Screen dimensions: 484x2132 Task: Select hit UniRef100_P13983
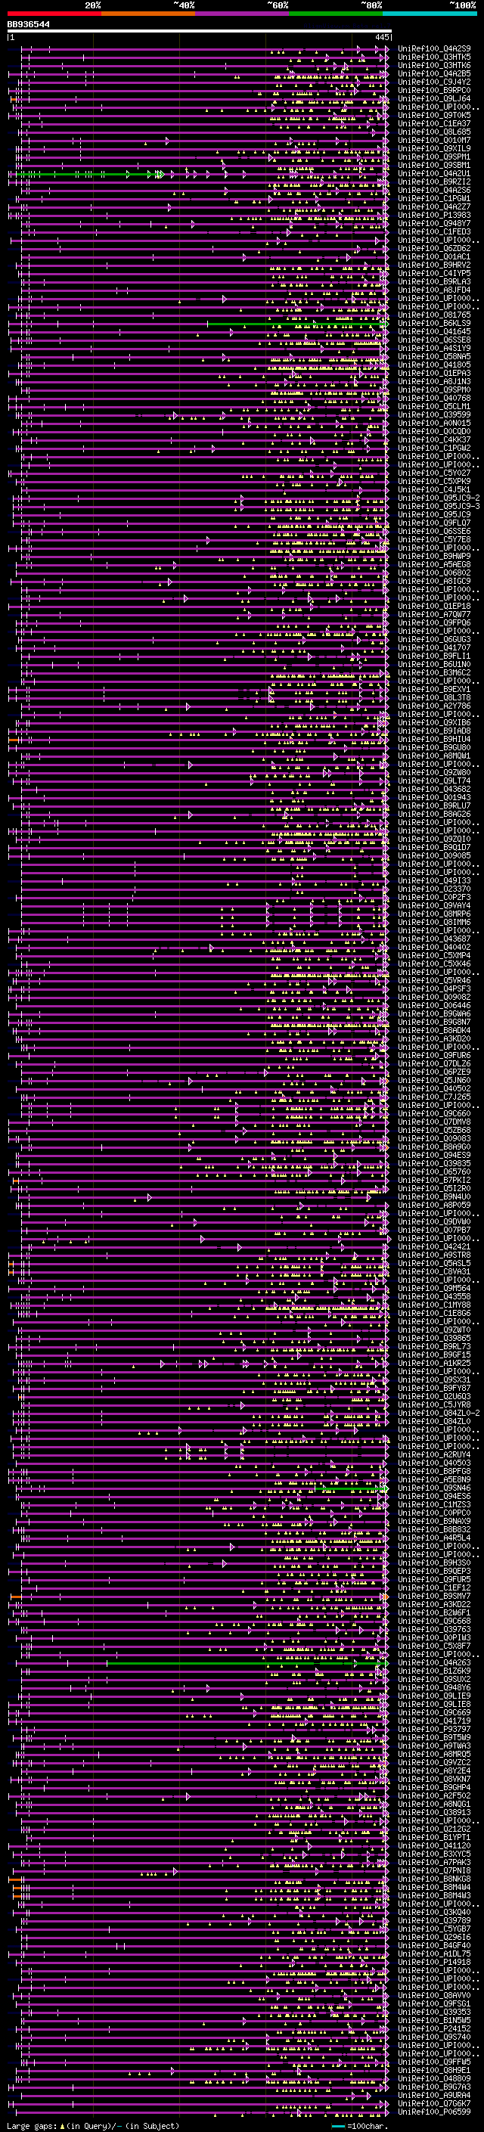tap(434, 216)
